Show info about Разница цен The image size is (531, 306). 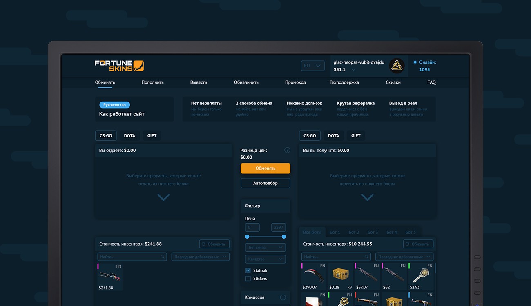tap(287, 150)
